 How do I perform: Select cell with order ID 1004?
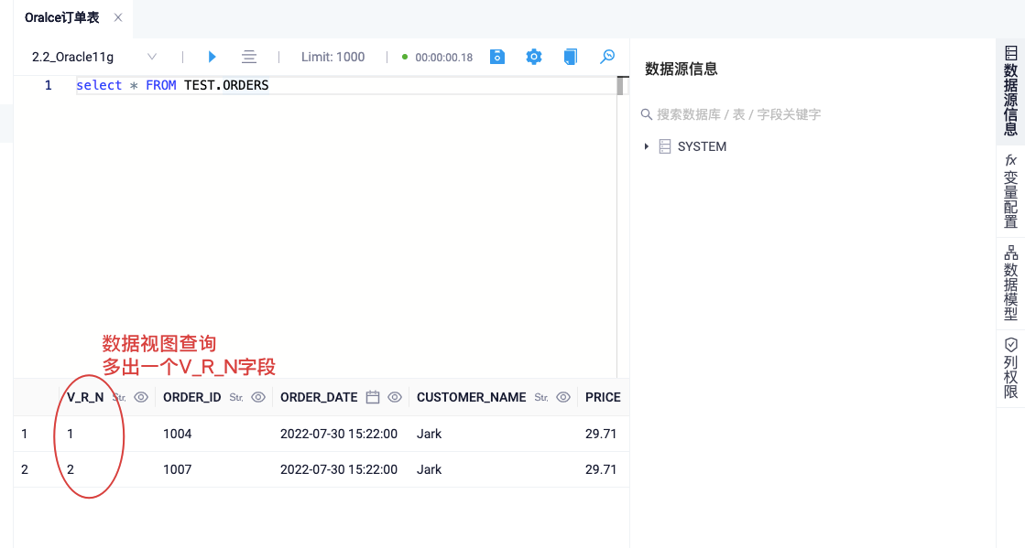pyautogui.click(x=177, y=434)
